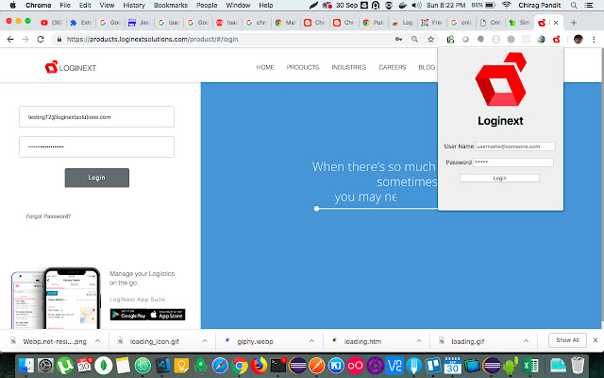The width and height of the screenshot is (604, 378).
Task: Click the App Store badge
Action: pyautogui.click(x=166, y=315)
